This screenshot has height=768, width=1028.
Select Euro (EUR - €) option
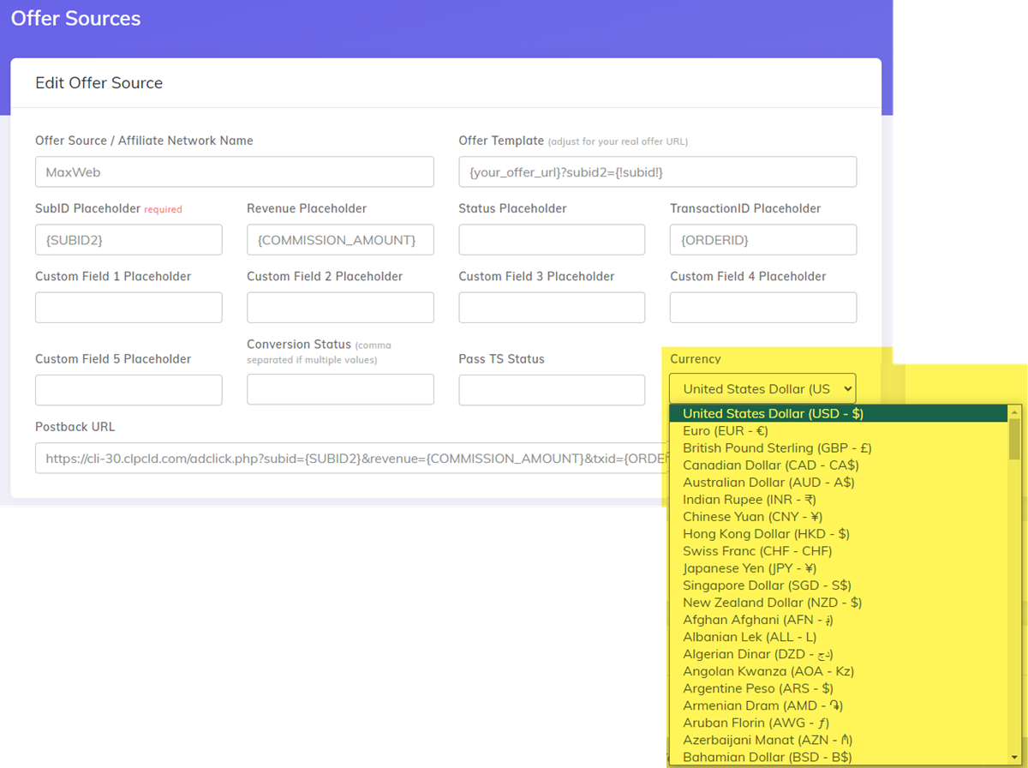(x=725, y=431)
